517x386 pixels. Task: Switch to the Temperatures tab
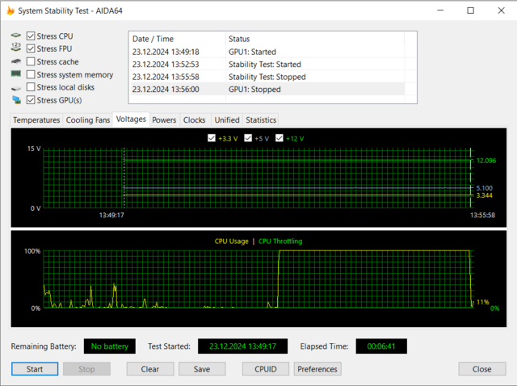[36, 120]
